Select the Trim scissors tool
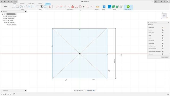The width and height of the screenshot is (170, 96). 41,7
